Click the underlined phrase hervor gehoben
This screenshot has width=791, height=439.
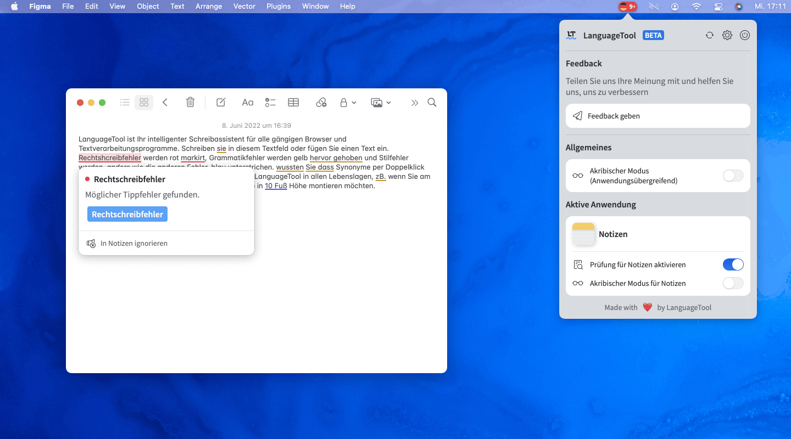[336, 158]
